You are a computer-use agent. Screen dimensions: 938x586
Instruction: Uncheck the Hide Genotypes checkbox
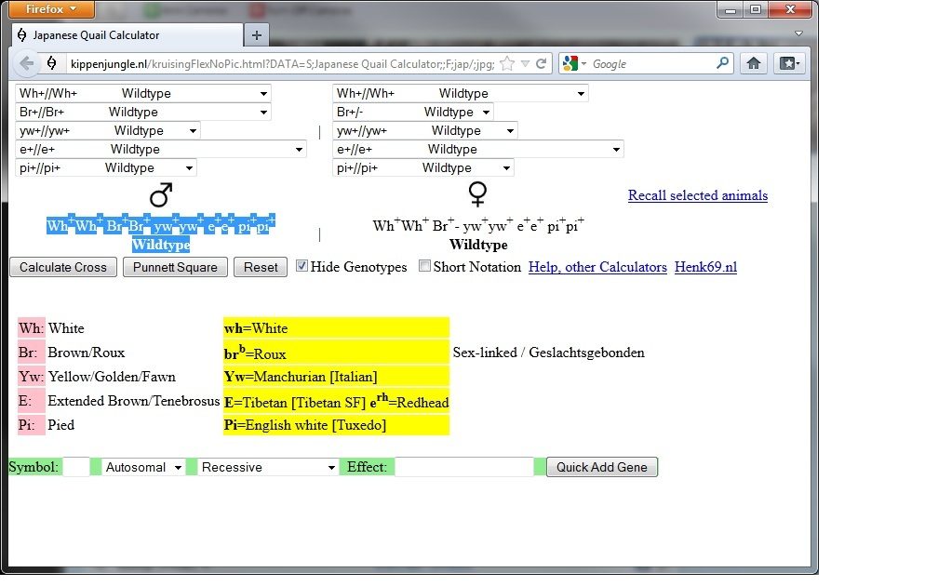tap(301, 266)
